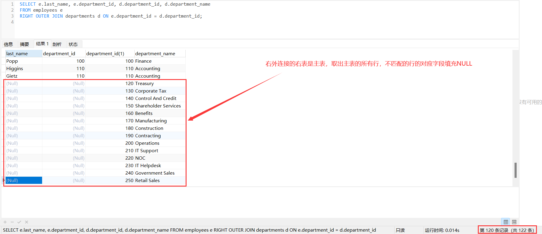This screenshot has height=234, width=542.
Task: Click the add record plus icon
Action: click(5, 222)
